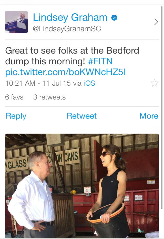The height and width of the screenshot is (239, 164).
Task: Retweet the Bedford dump tweet
Action: tap(82, 116)
